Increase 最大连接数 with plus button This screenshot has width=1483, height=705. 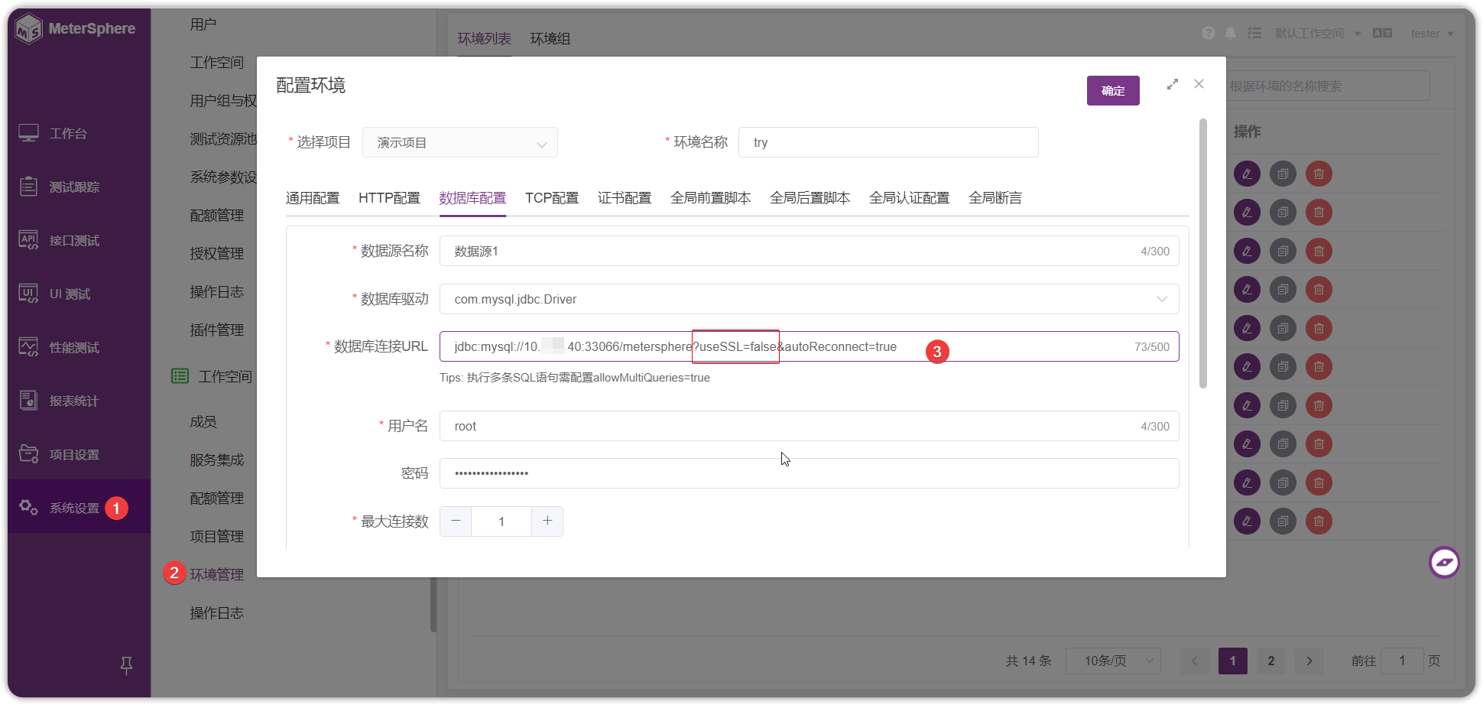click(547, 521)
